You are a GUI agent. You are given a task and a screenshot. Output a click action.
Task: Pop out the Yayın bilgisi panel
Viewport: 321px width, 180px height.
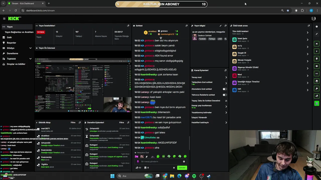[x=225, y=26]
